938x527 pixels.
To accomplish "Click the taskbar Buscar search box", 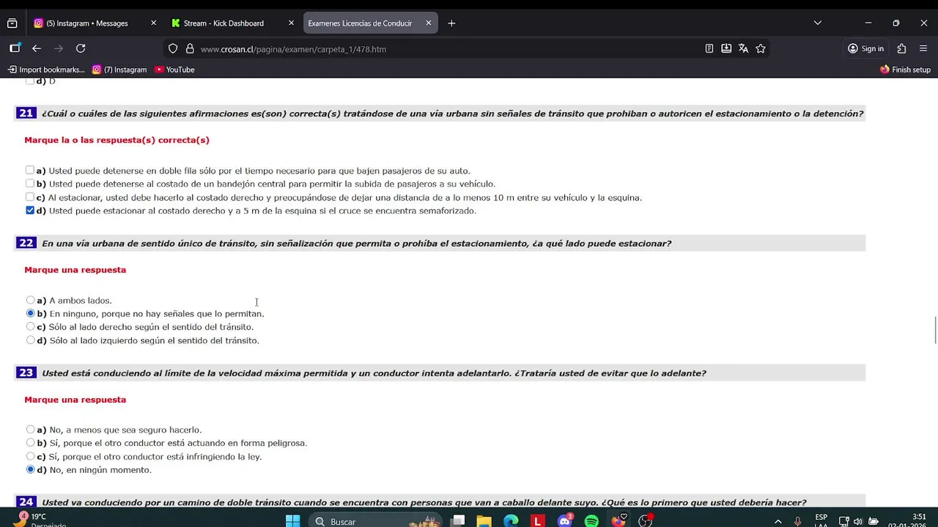I will pyautogui.click(x=375, y=521).
